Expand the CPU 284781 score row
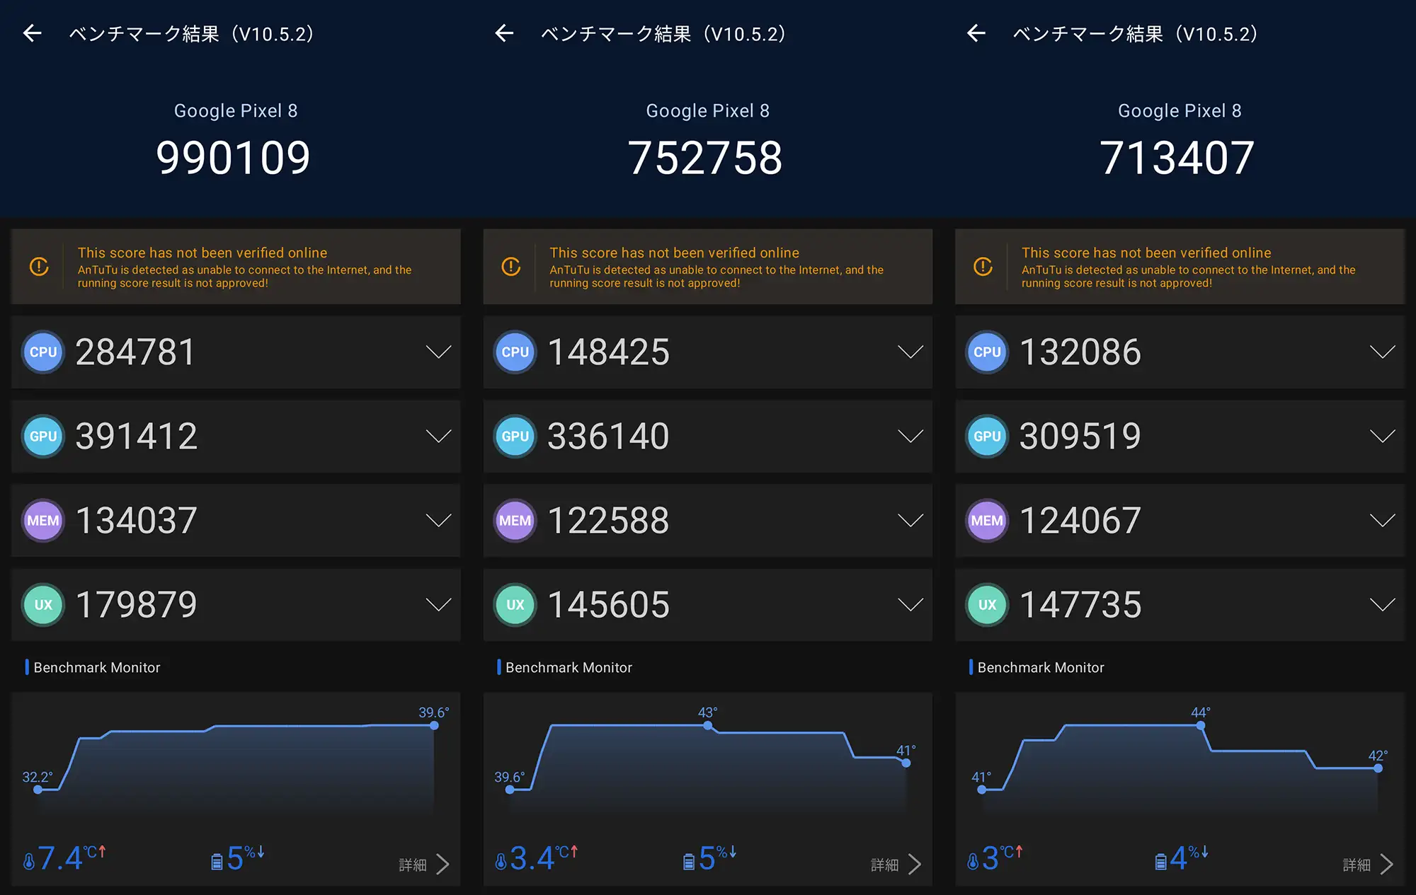 coord(438,352)
